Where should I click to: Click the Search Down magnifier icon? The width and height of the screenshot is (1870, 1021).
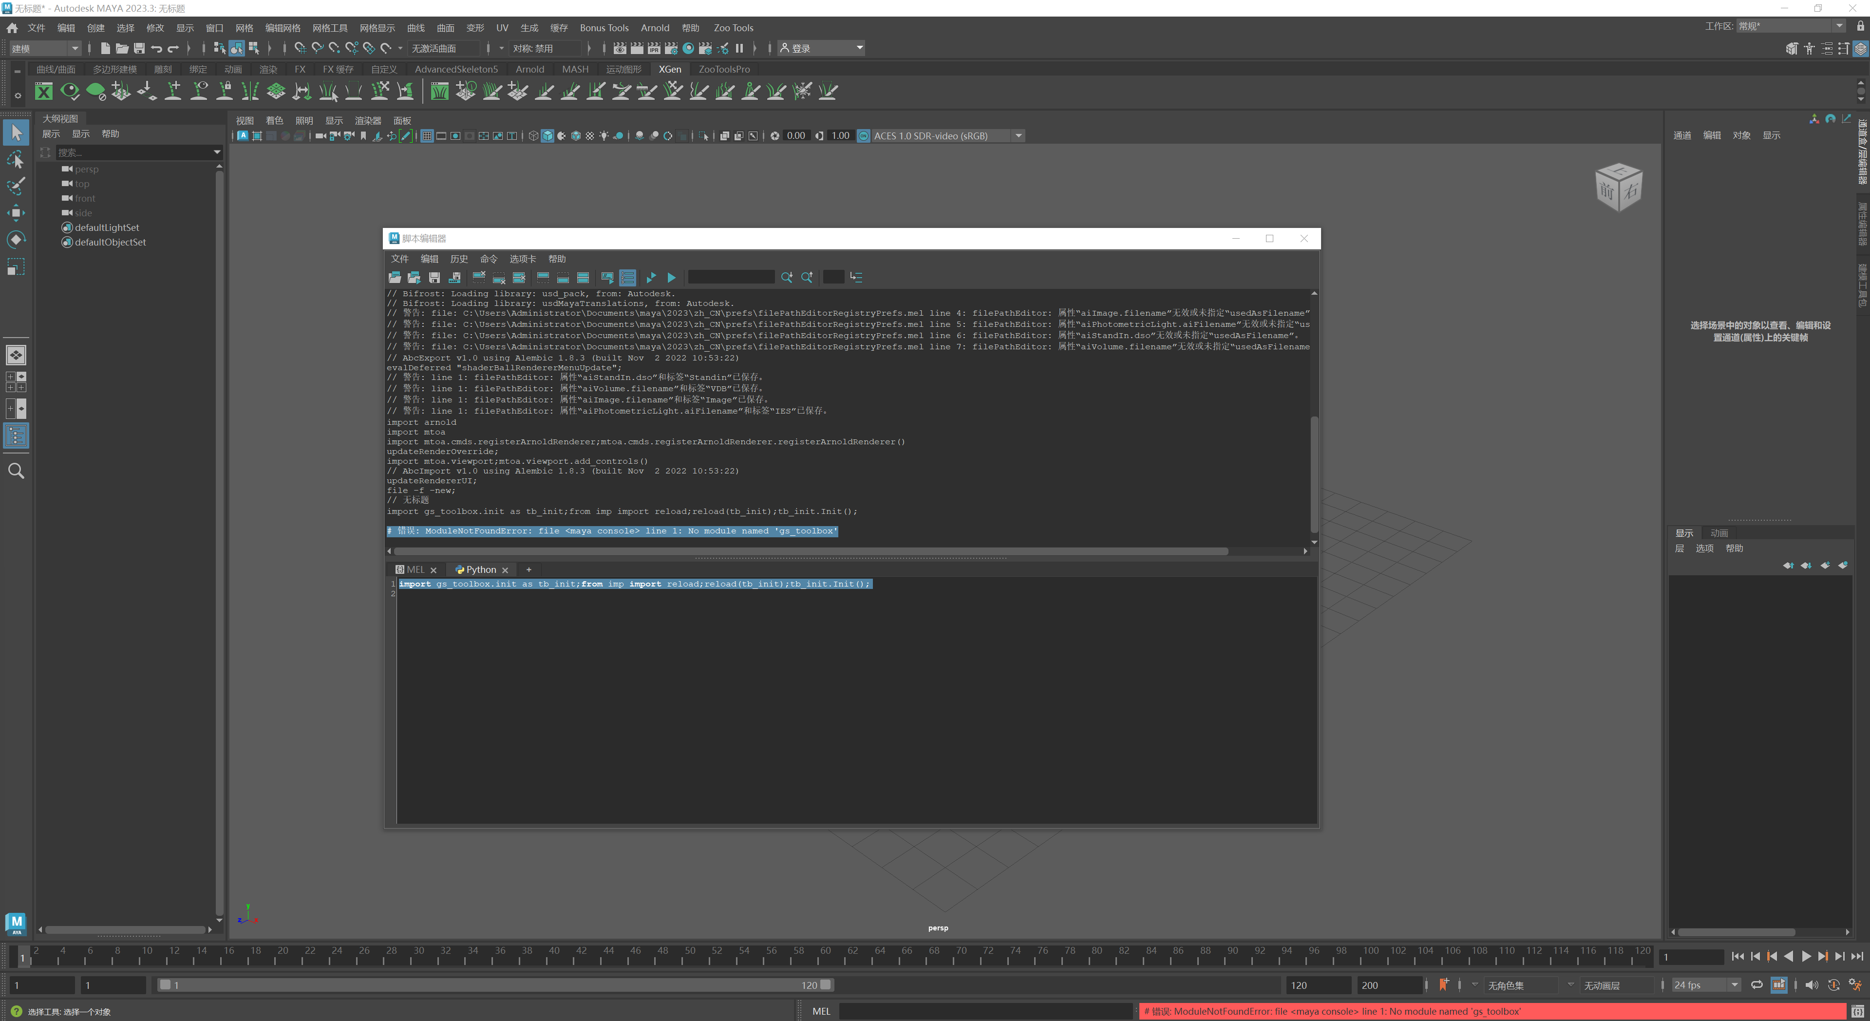tap(787, 277)
